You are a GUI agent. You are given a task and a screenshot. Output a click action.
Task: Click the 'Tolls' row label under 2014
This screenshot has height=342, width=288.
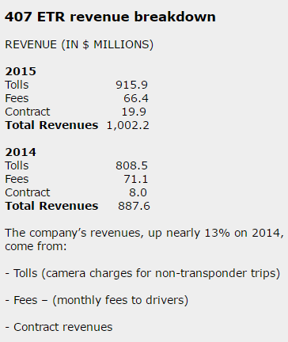click(17, 165)
